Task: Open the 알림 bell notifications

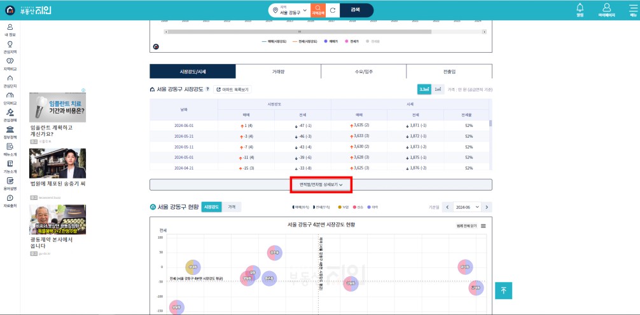Action: click(580, 10)
